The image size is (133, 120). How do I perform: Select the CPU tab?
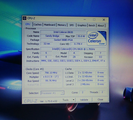point(28,24)
